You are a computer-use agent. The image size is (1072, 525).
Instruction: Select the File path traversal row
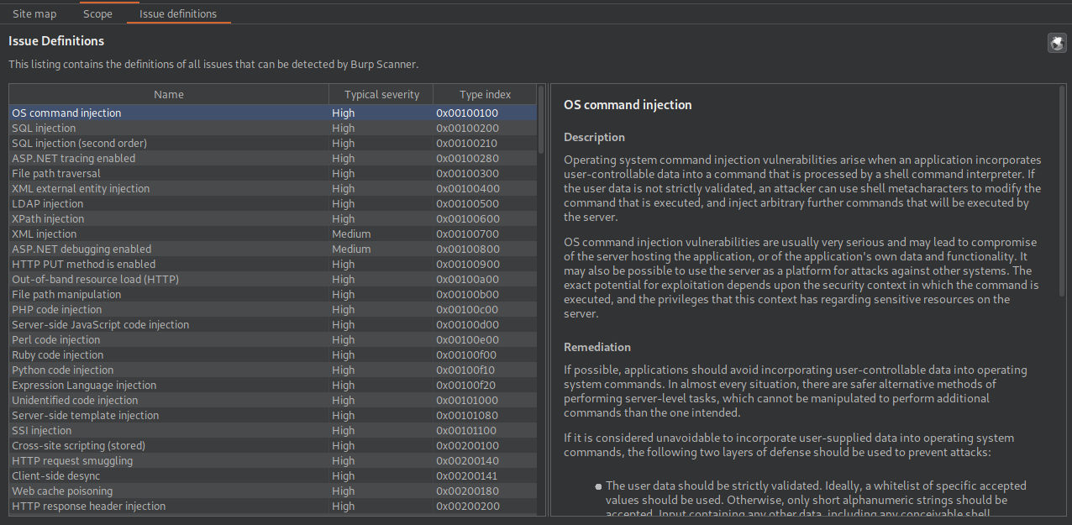(273, 173)
